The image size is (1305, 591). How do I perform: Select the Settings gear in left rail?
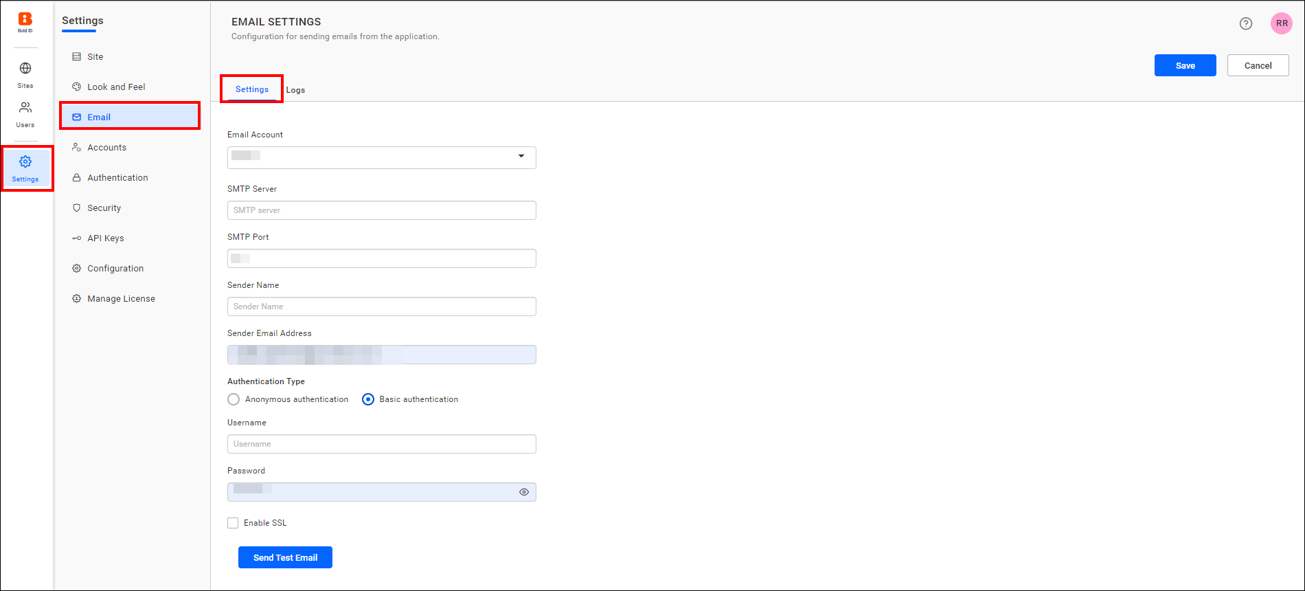[25, 161]
